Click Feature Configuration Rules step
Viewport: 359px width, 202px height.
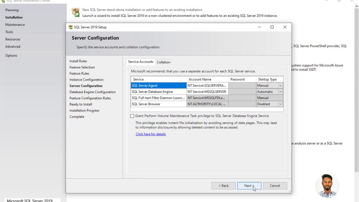tap(90, 98)
